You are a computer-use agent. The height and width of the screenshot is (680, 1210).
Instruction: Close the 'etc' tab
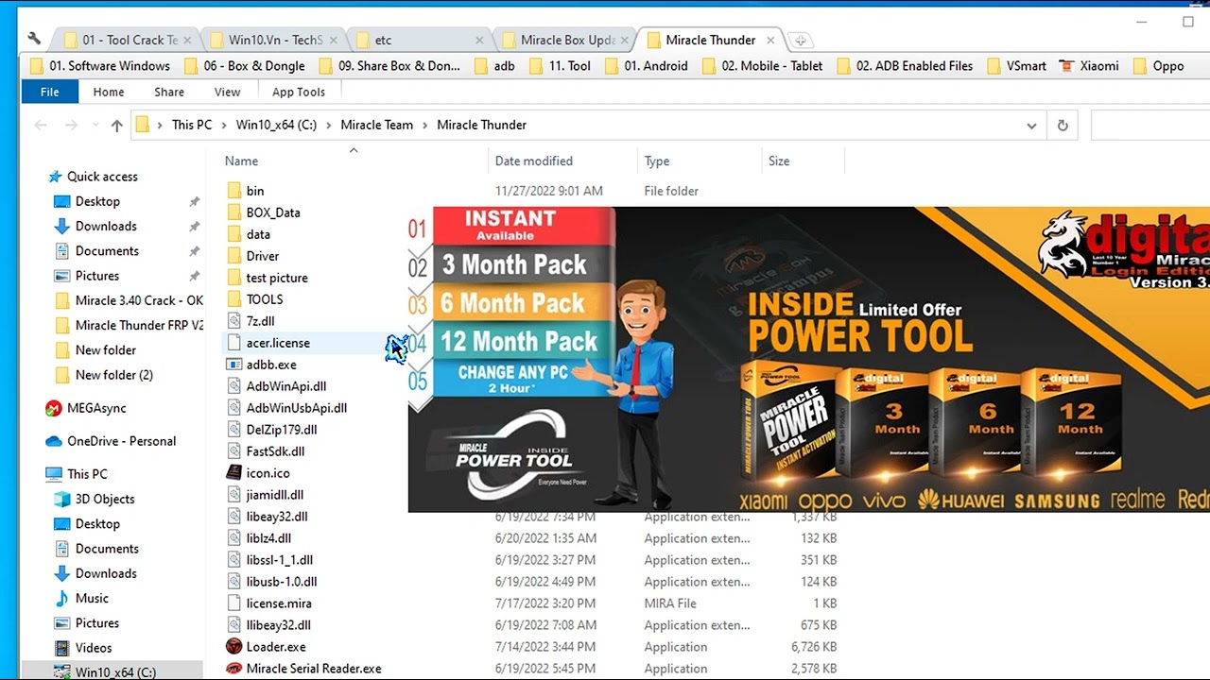(480, 40)
